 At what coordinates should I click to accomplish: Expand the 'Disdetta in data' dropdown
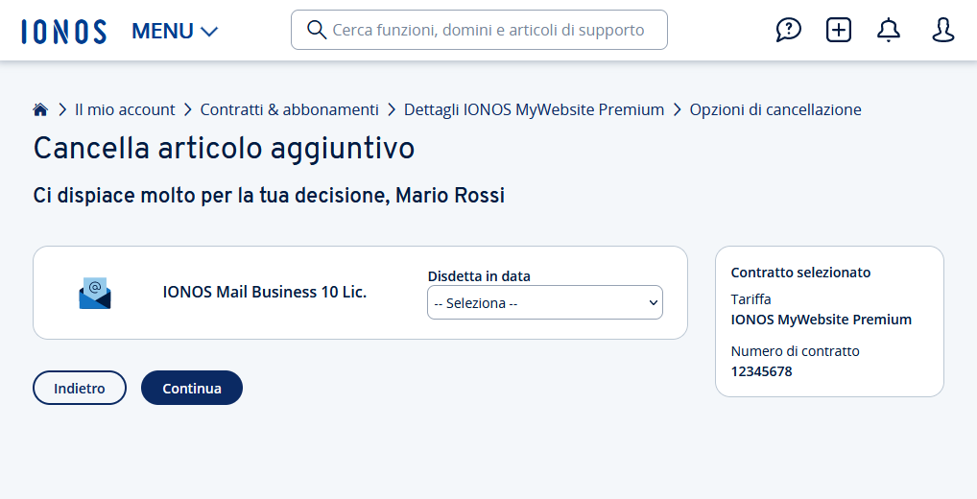[544, 303]
